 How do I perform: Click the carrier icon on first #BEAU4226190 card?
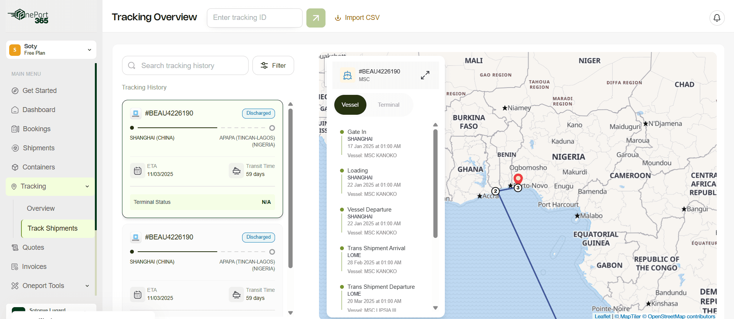(x=135, y=113)
